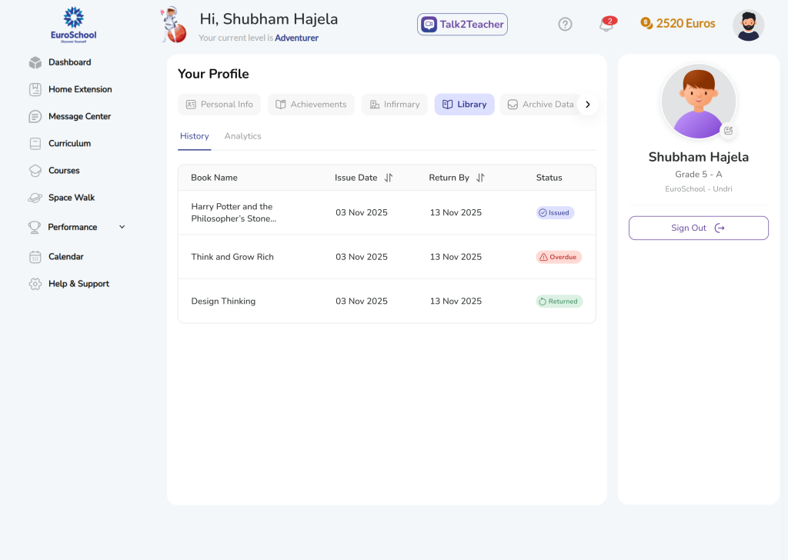Click the Calendar icon in sidebar
This screenshot has width=788, height=560.
pyautogui.click(x=35, y=257)
